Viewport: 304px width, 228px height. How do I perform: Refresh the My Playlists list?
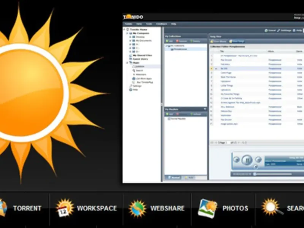click(196, 114)
